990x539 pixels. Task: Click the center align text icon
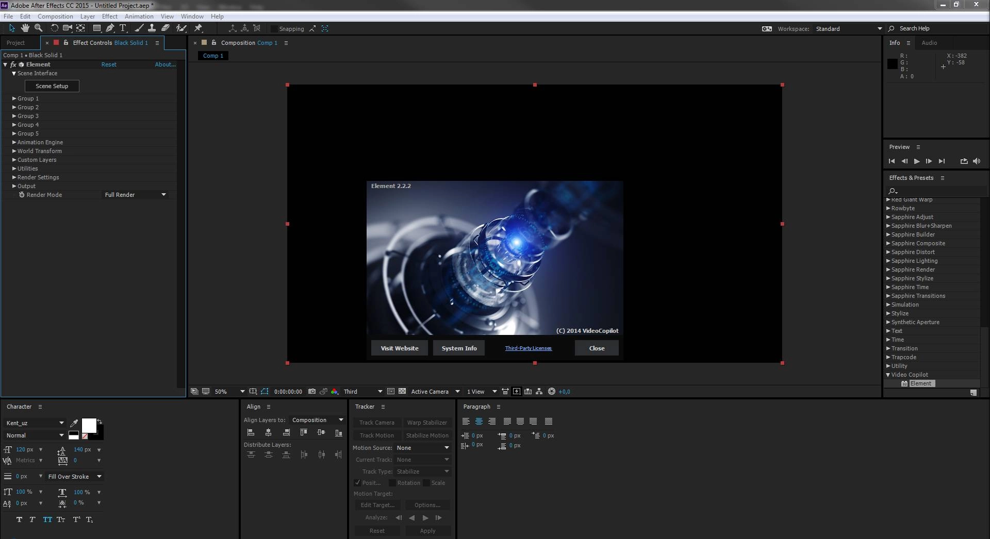[x=479, y=422]
